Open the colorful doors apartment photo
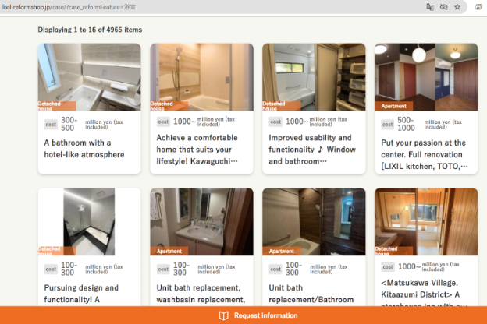Image resolution: width=487 pixels, height=324 pixels. (426, 77)
